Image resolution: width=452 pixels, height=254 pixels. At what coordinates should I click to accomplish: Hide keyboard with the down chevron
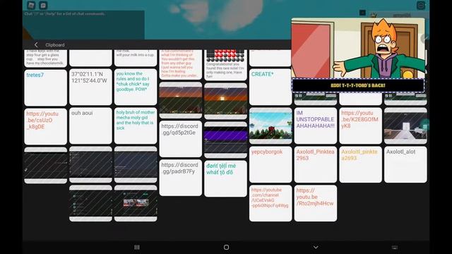coord(316,247)
